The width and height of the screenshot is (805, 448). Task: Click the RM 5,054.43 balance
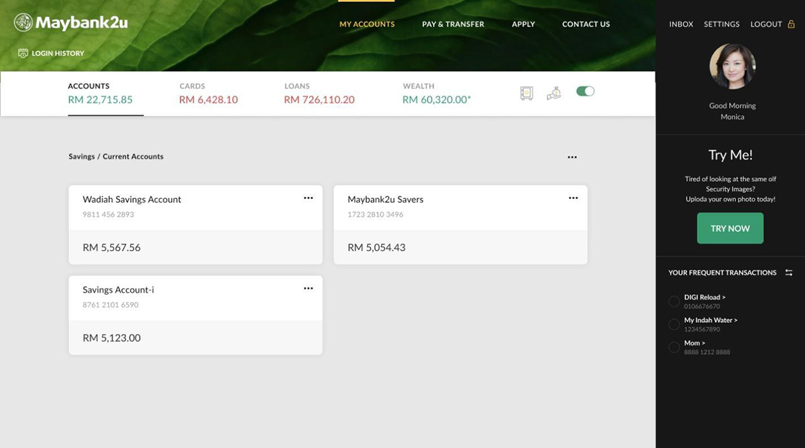point(377,248)
